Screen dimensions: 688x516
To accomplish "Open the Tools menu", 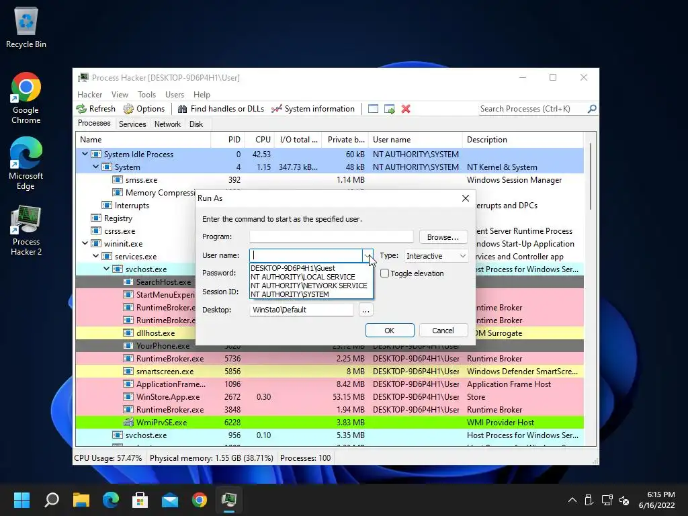I will (x=146, y=94).
